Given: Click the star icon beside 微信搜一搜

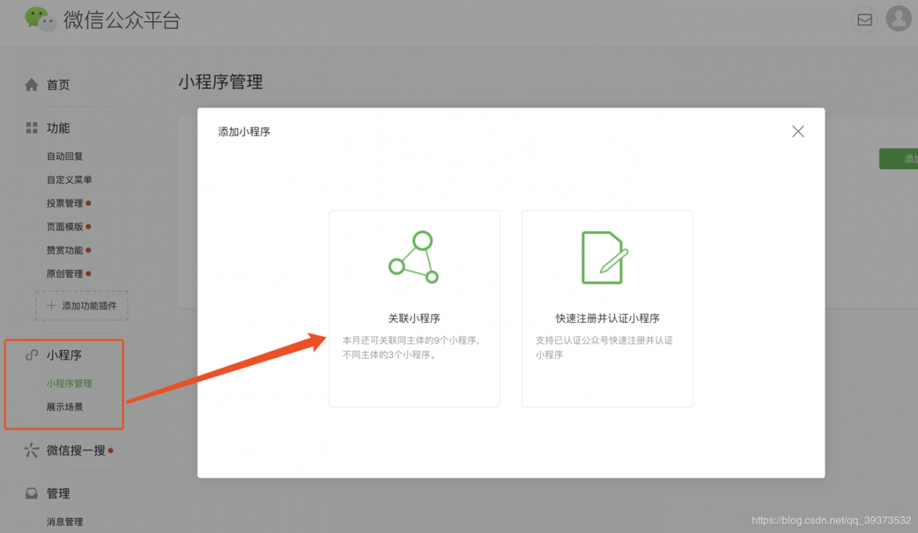Looking at the screenshot, I should click(x=32, y=451).
